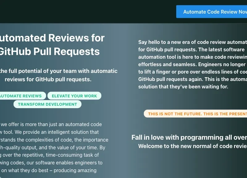Viewport: 247px width, 178px height.
Task: Click the TRANSFORM DEVELOPMENT tag pill
Action: (48, 104)
